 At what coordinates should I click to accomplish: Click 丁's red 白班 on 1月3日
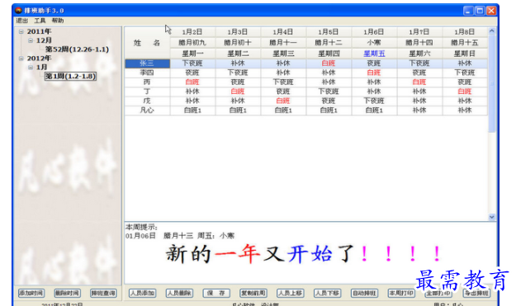click(x=238, y=92)
